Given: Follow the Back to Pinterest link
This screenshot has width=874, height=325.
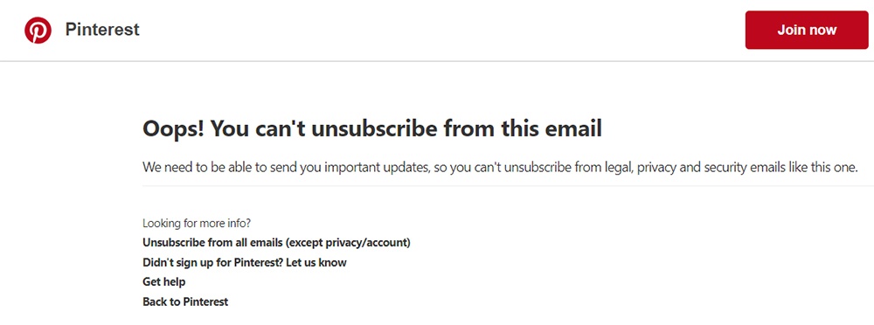Looking at the screenshot, I should coord(185,301).
